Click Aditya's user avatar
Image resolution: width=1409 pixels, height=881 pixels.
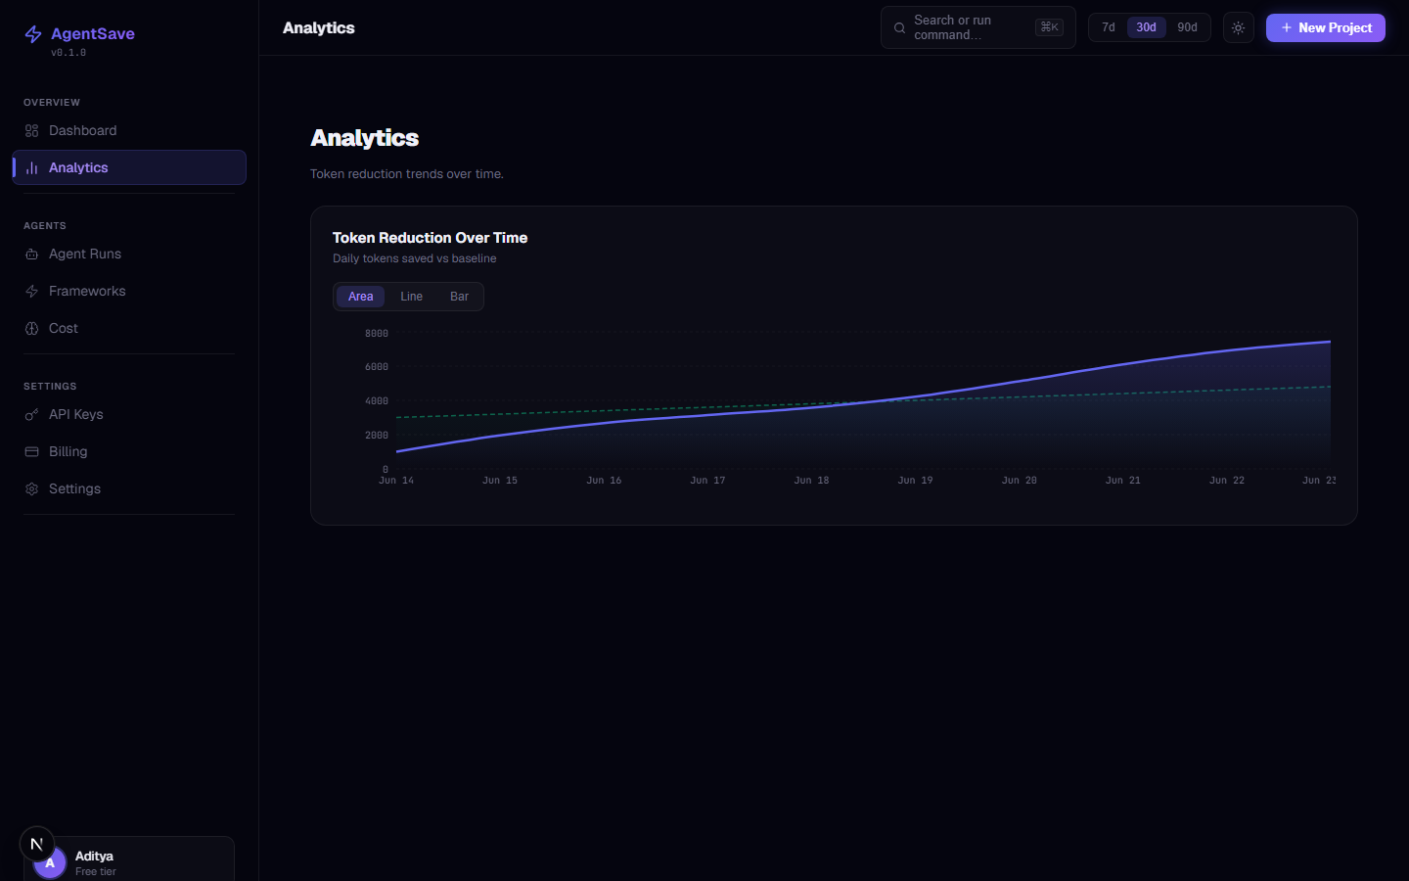[50, 863]
